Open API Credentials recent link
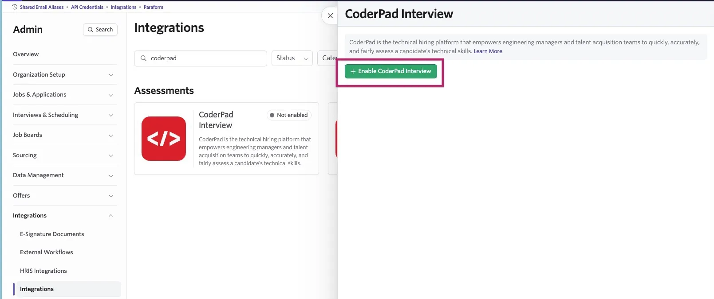Screen dimensions: 714x299 pyautogui.click(x=87, y=7)
